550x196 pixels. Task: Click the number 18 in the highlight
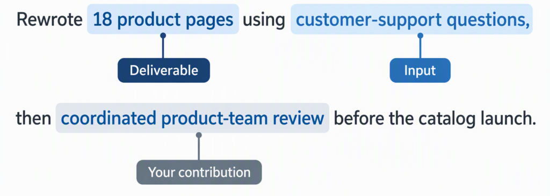coord(103,20)
